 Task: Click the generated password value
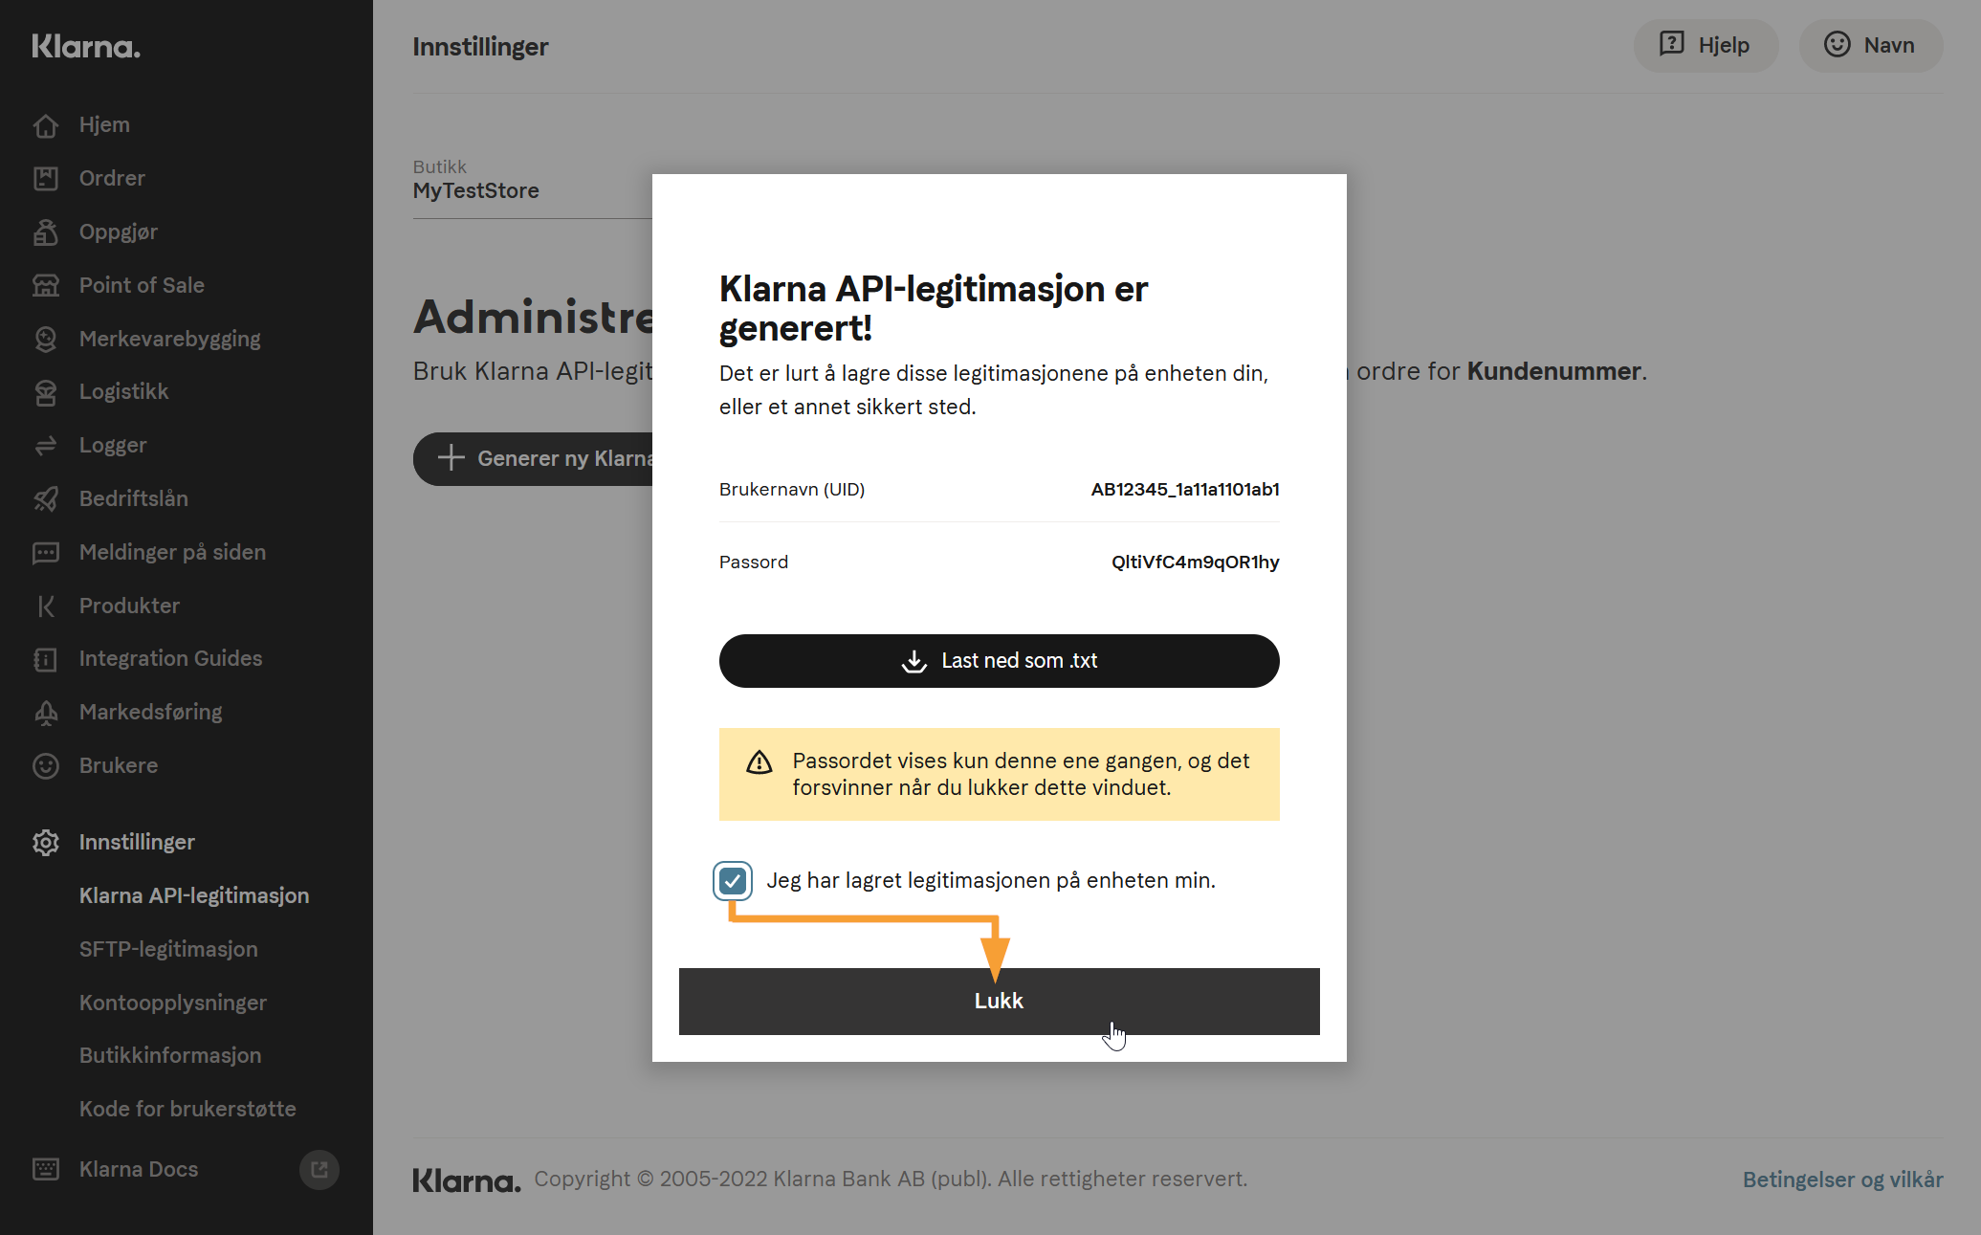coord(1195,562)
